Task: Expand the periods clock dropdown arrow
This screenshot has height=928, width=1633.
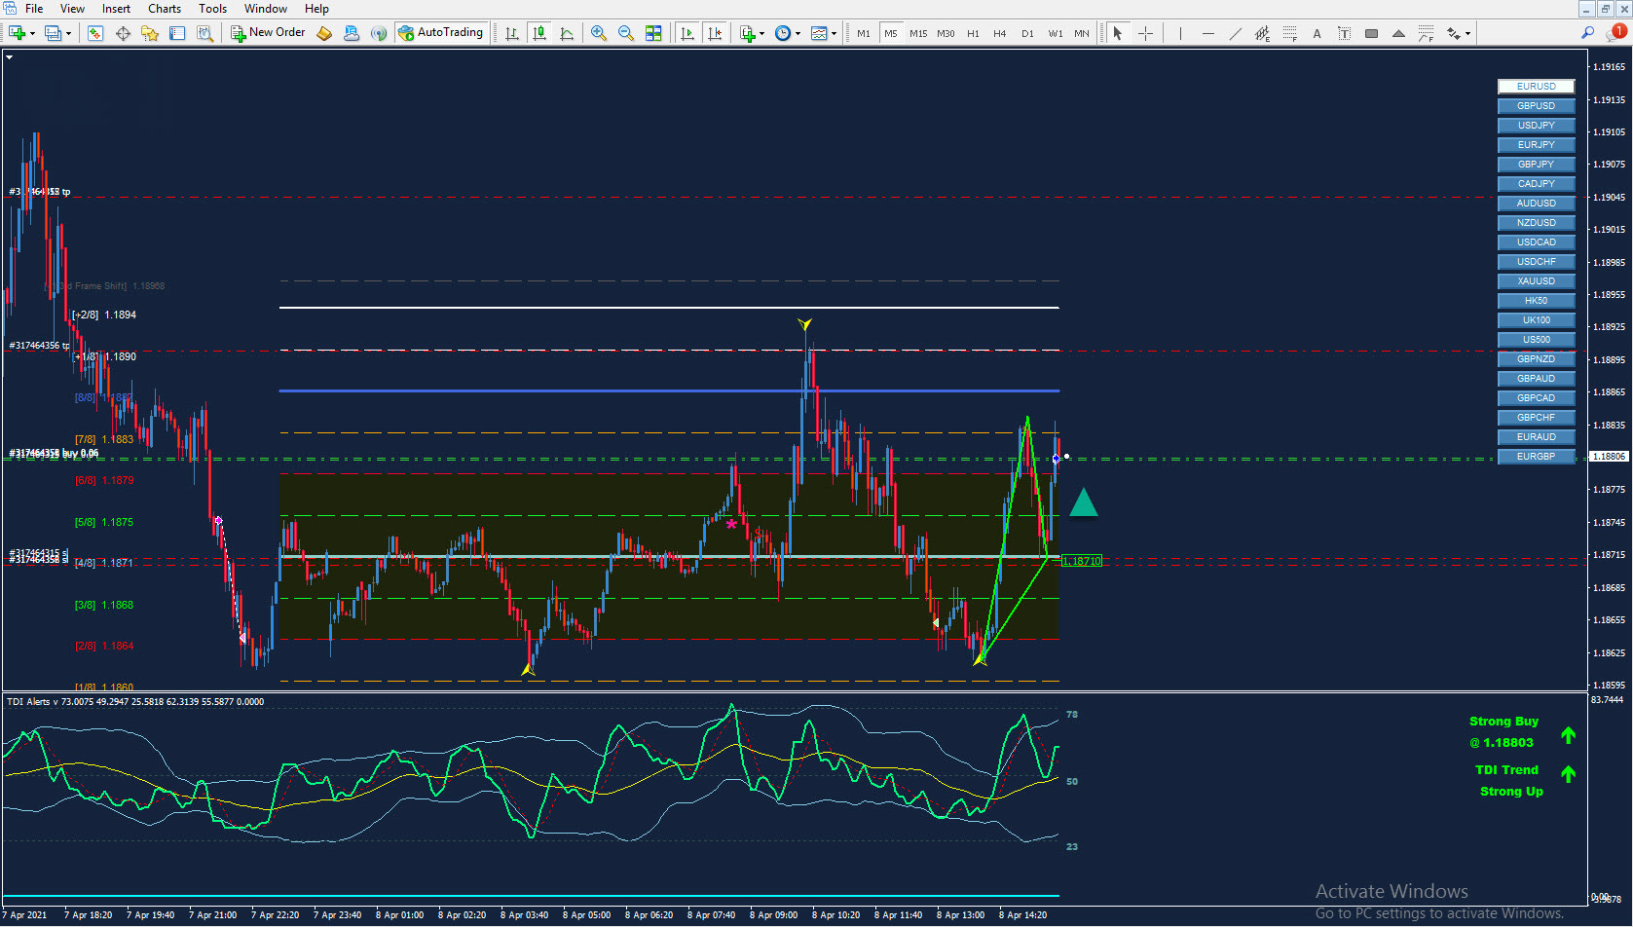Action: [798, 34]
